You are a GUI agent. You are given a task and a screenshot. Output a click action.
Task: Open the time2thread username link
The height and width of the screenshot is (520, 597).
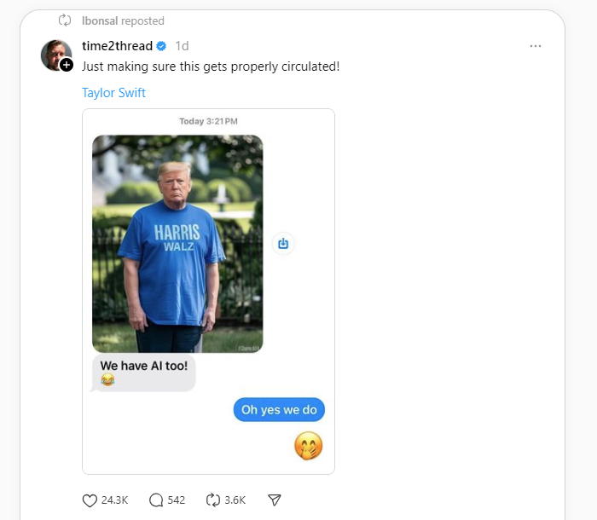point(117,46)
